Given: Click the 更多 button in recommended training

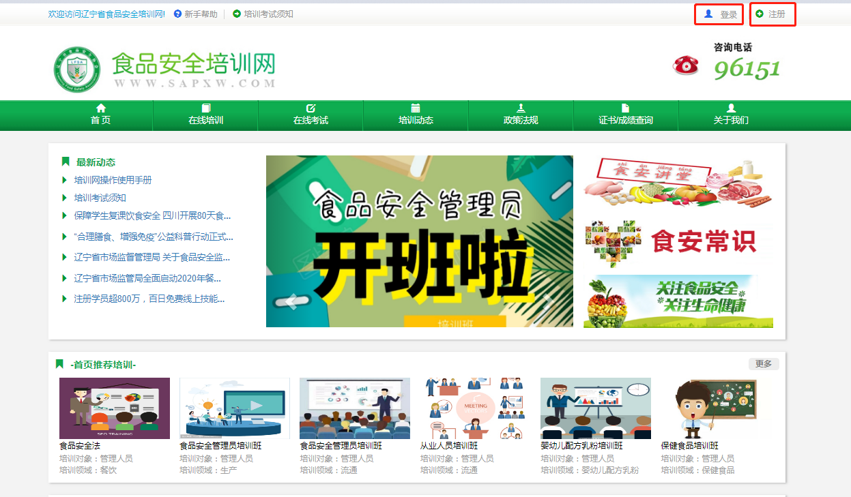Looking at the screenshot, I should click(763, 364).
